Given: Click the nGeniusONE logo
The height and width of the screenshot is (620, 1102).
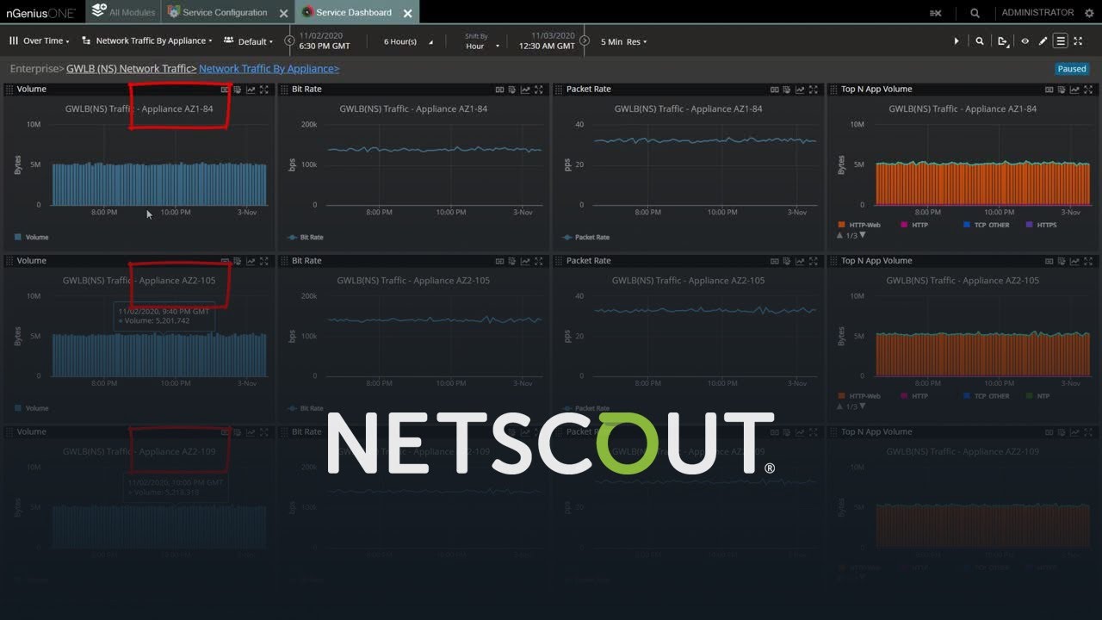Looking at the screenshot, I should tap(40, 13).
